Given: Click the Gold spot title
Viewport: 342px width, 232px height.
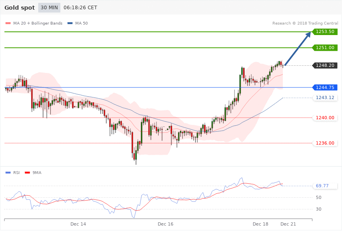Looking at the screenshot, I should (x=20, y=8).
